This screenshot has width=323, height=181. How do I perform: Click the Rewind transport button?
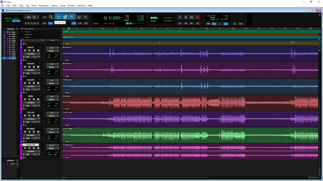185,23
